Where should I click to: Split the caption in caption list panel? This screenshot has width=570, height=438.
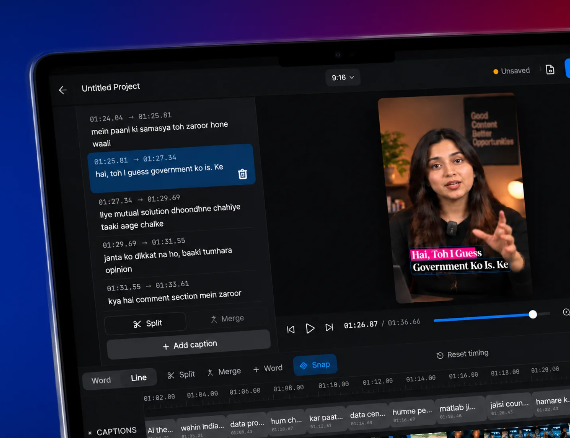coord(146,323)
